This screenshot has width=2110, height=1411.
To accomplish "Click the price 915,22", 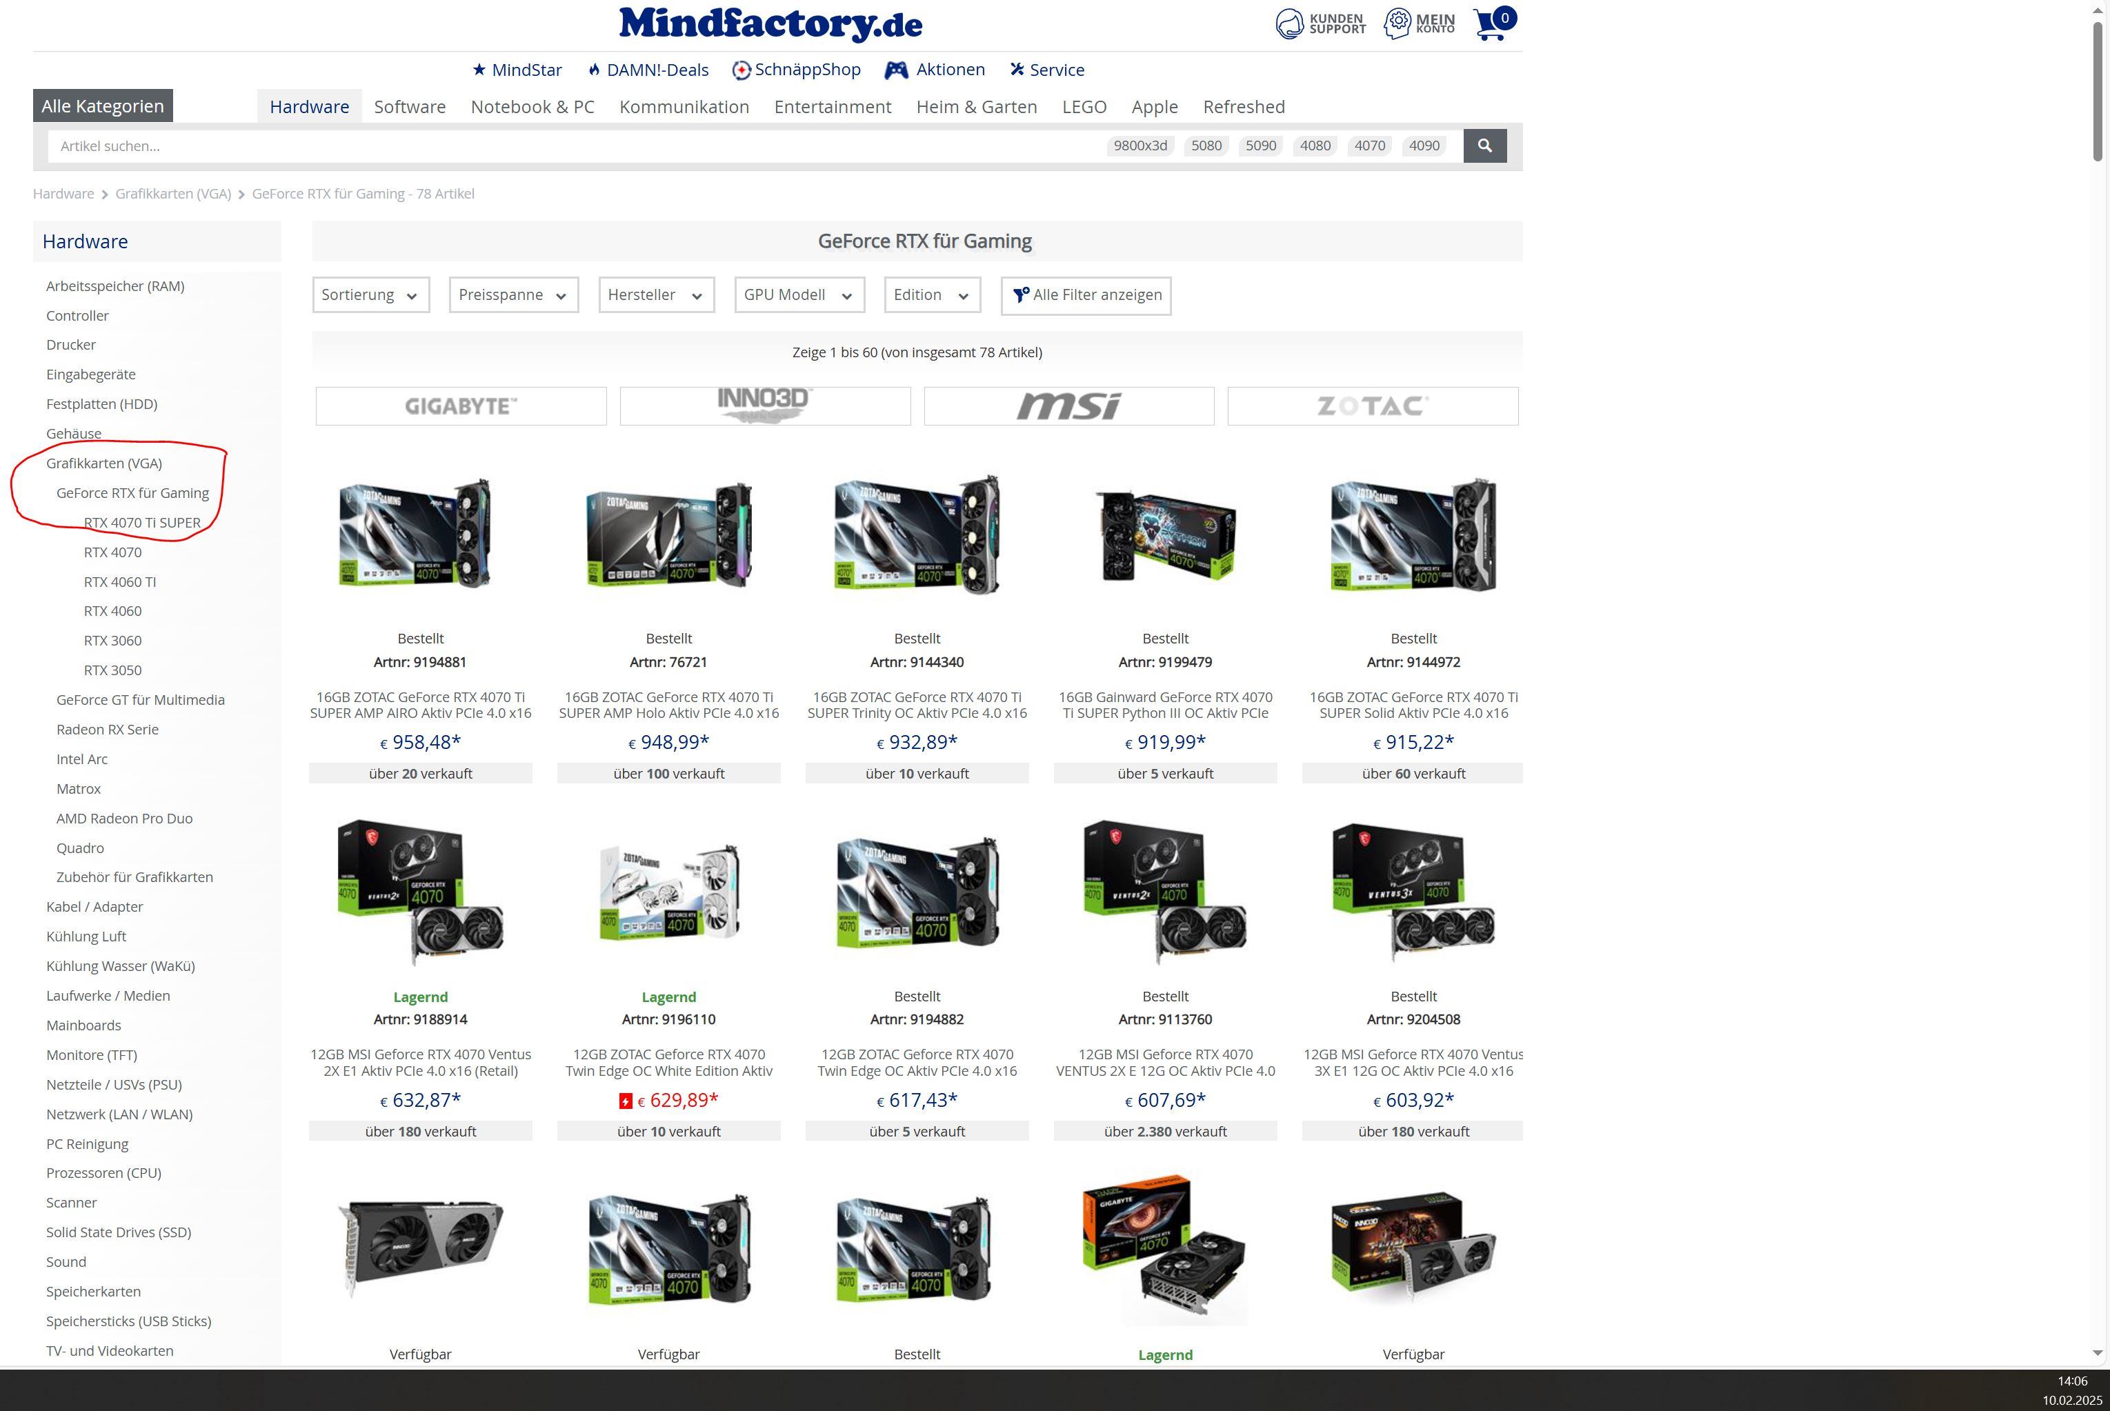I will (x=1413, y=742).
